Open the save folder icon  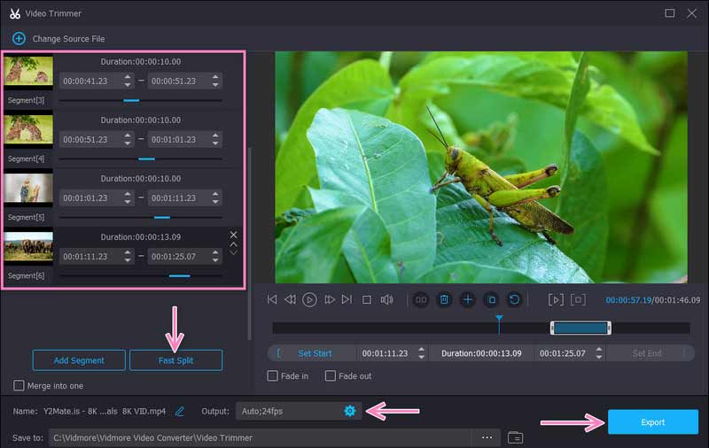tap(515, 437)
